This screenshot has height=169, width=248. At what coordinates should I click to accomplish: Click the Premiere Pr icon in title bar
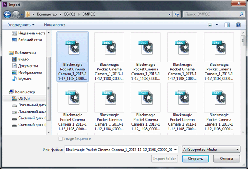pos(5,5)
